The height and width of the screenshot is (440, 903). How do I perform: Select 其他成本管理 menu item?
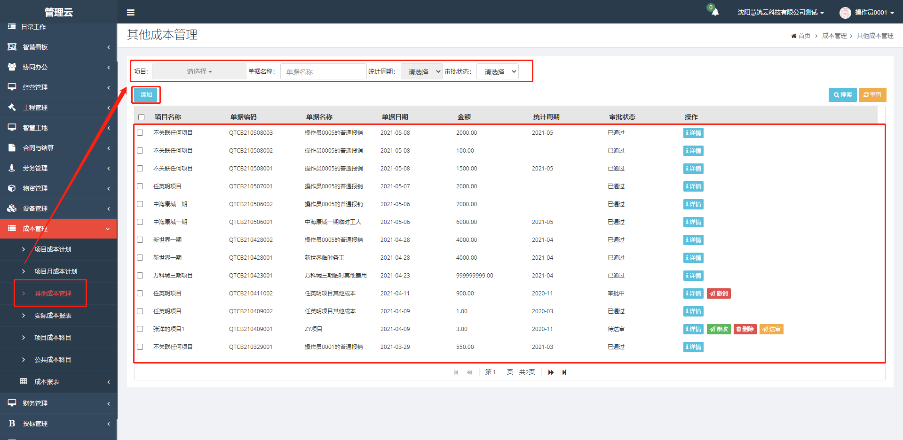tap(53, 293)
